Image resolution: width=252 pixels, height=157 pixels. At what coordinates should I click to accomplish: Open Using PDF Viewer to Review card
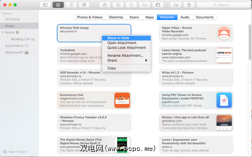pos(196,100)
